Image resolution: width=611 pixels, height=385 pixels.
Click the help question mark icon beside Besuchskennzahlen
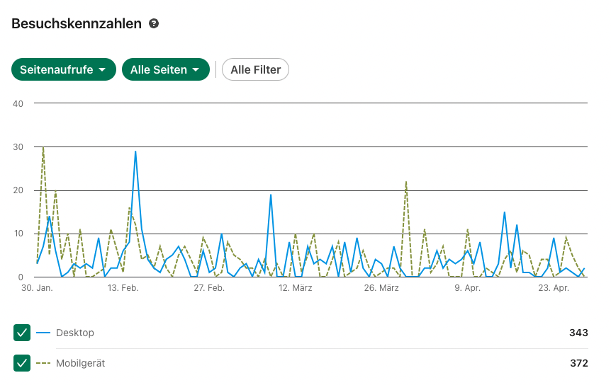pos(154,23)
